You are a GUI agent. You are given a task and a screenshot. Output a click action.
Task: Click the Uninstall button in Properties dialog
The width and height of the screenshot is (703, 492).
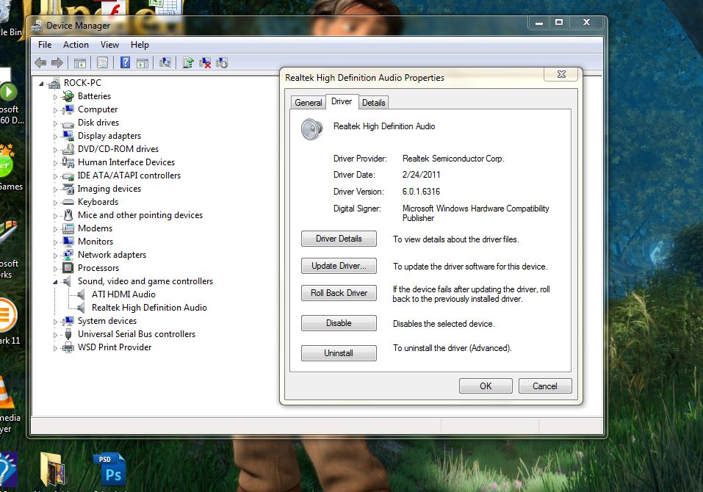pos(339,353)
